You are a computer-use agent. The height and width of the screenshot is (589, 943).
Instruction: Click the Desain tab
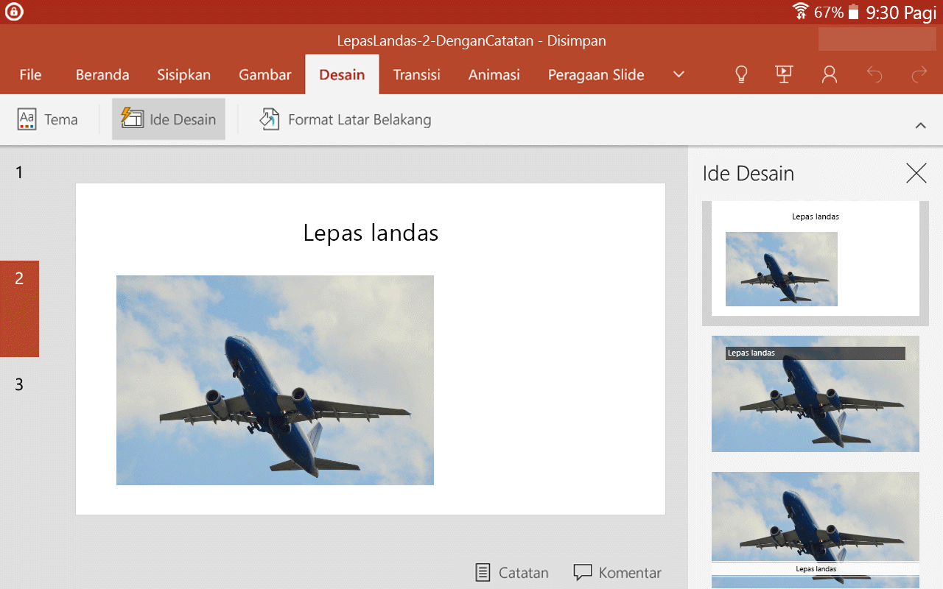tap(342, 74)
